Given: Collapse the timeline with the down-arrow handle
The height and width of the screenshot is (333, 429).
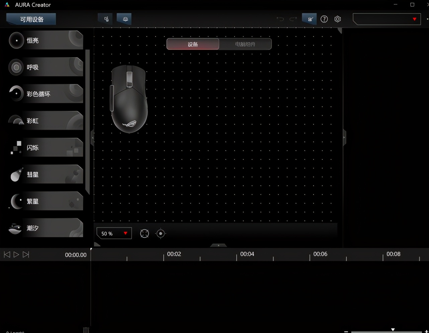Looking at the screenshot, I should 219,245.
